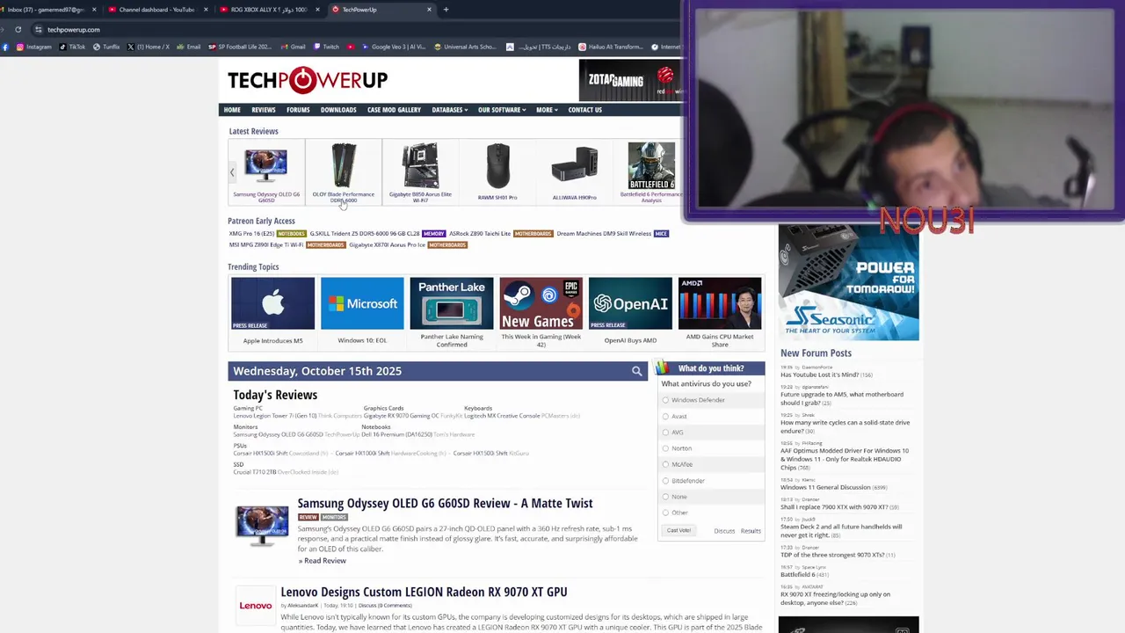1125x633 pixels.
Task: Open the Email bookmark
Action: coord(188,47)
